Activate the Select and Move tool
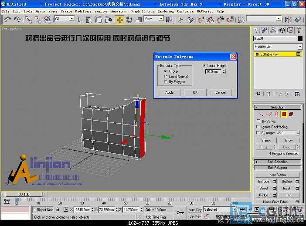Image resolution: width=306 pixels, height=226 pixels. (x=119, y=20)
